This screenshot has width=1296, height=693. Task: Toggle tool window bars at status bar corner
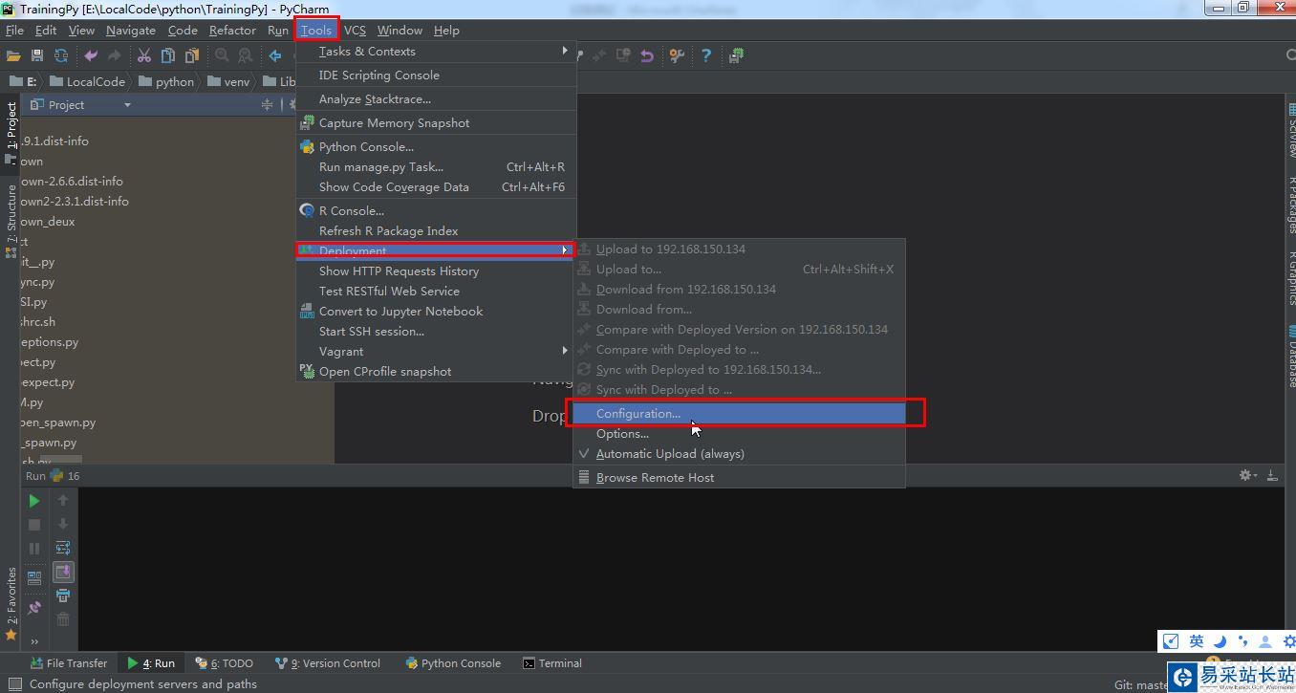point(15,684)
